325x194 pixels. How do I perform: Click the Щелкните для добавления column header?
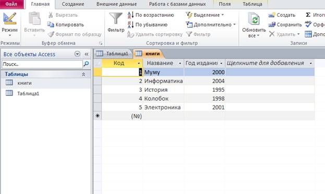(270, 63)
